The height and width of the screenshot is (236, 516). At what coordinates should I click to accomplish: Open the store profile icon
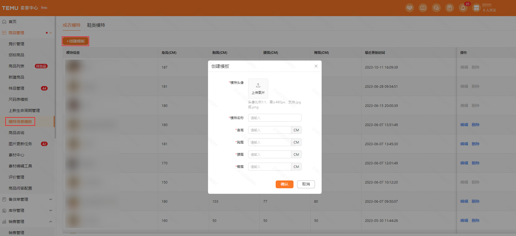pos(476,8)
